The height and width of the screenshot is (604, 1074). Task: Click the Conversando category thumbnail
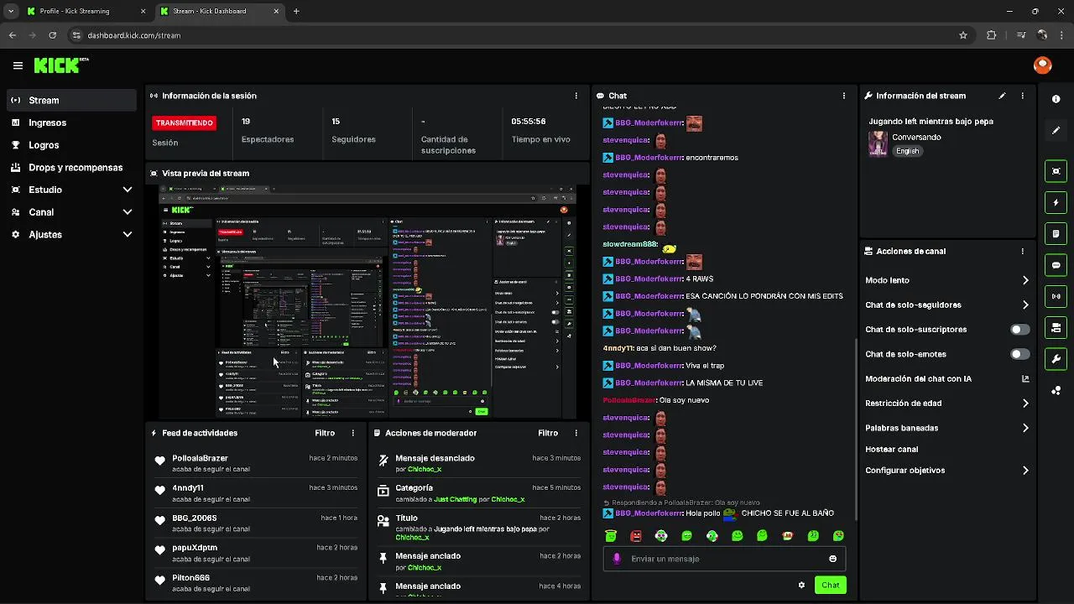coord(878,143)
